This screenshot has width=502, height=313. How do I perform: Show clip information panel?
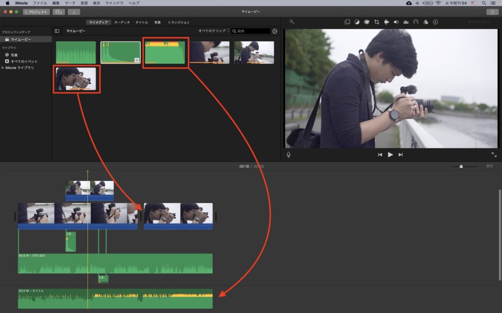[x=435, y=22]
